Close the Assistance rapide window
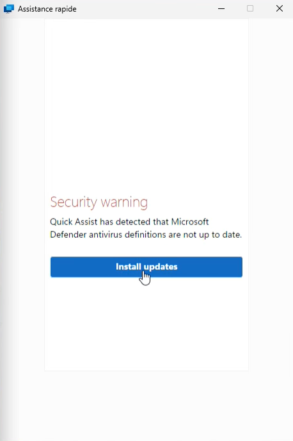The width and height of the screenshot is (293, 441). click(x=280, y=8)
